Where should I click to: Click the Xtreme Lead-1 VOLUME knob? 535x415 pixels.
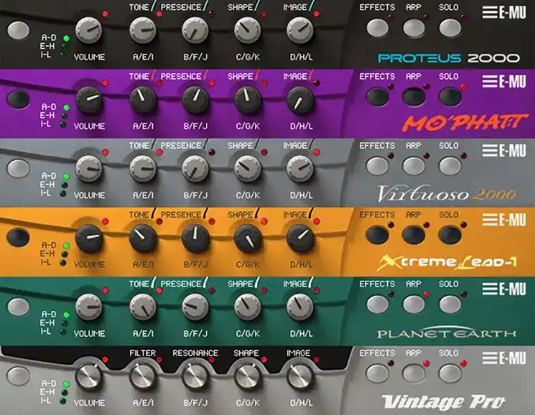click(89, 238)
